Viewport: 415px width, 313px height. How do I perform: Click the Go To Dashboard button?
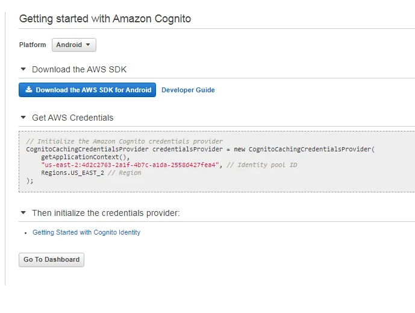tap(51, 260)
